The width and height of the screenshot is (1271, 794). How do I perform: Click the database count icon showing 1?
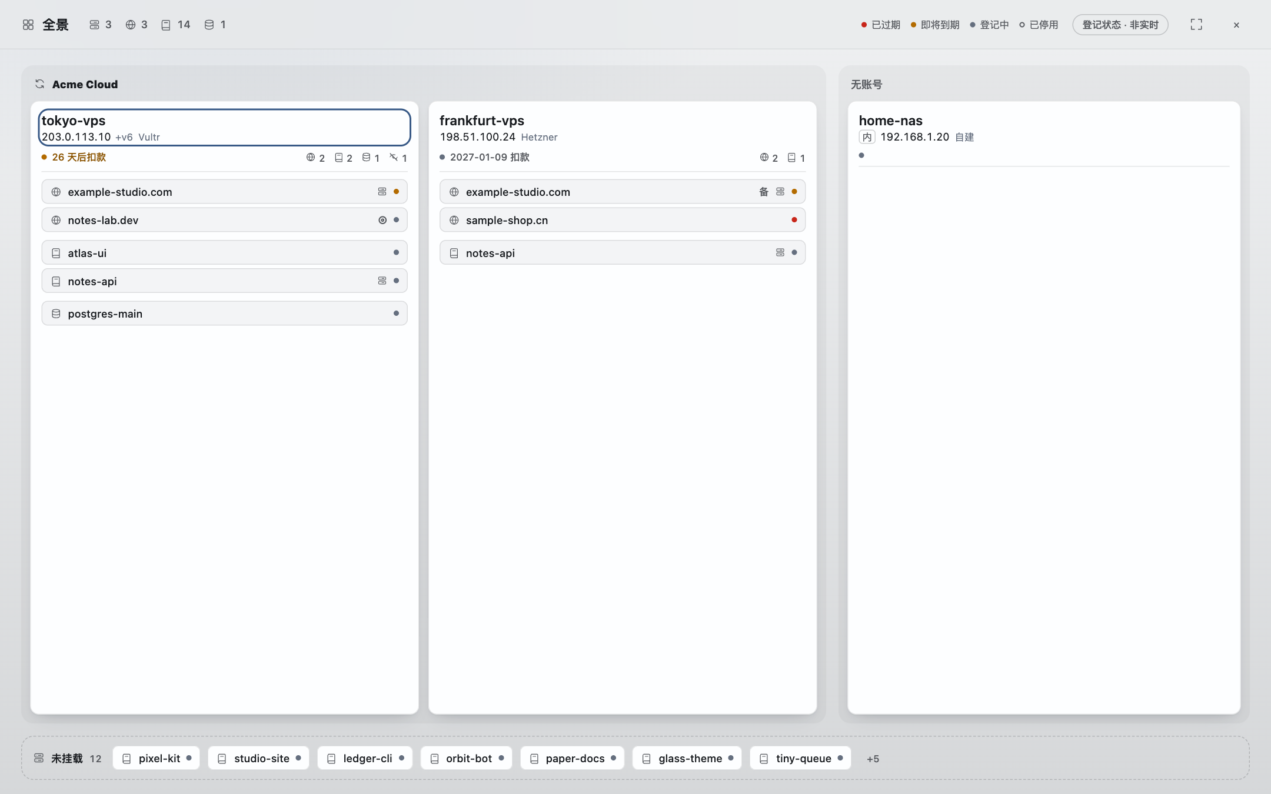tap(209, 25)
